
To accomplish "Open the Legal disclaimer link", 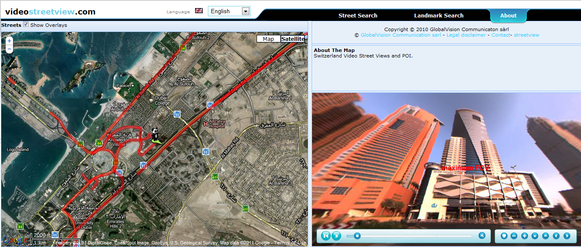I will click(x=466, y=35).
